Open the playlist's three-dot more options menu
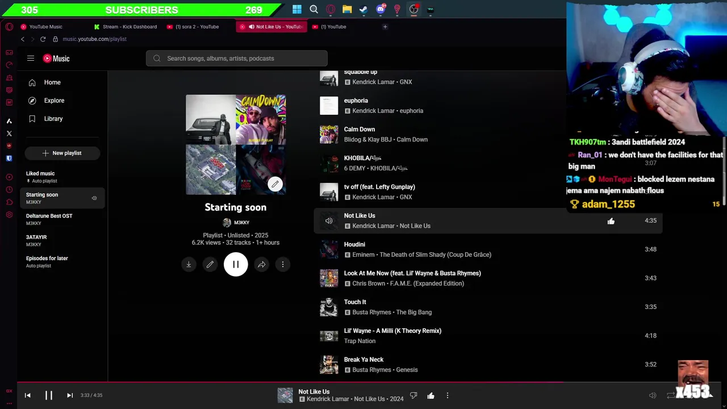Screen dimensions: 727x409 [x=283, y=264]
